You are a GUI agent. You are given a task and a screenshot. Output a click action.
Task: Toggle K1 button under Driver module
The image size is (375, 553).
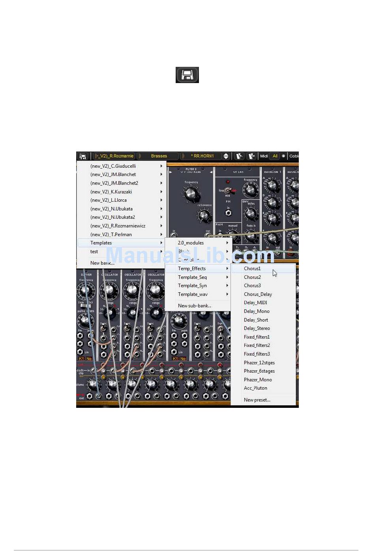coord(81,359)
